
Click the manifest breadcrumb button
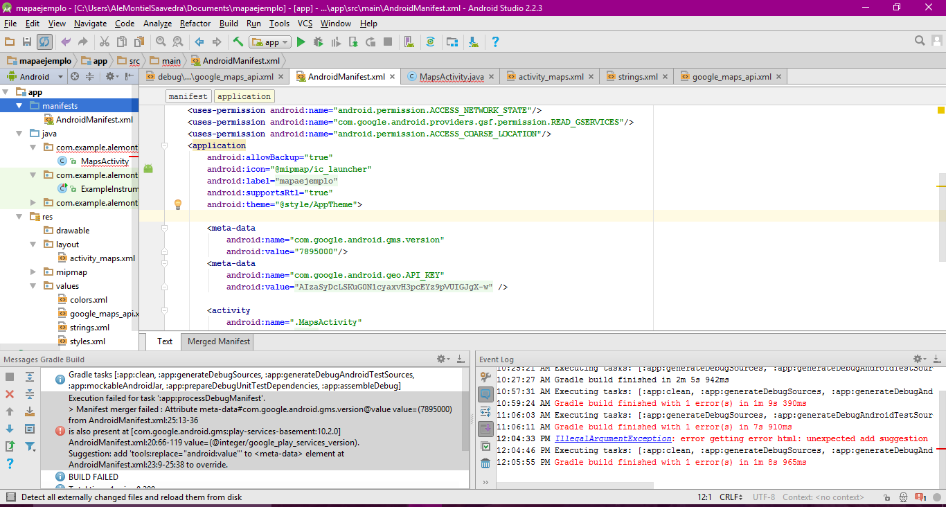188,96
